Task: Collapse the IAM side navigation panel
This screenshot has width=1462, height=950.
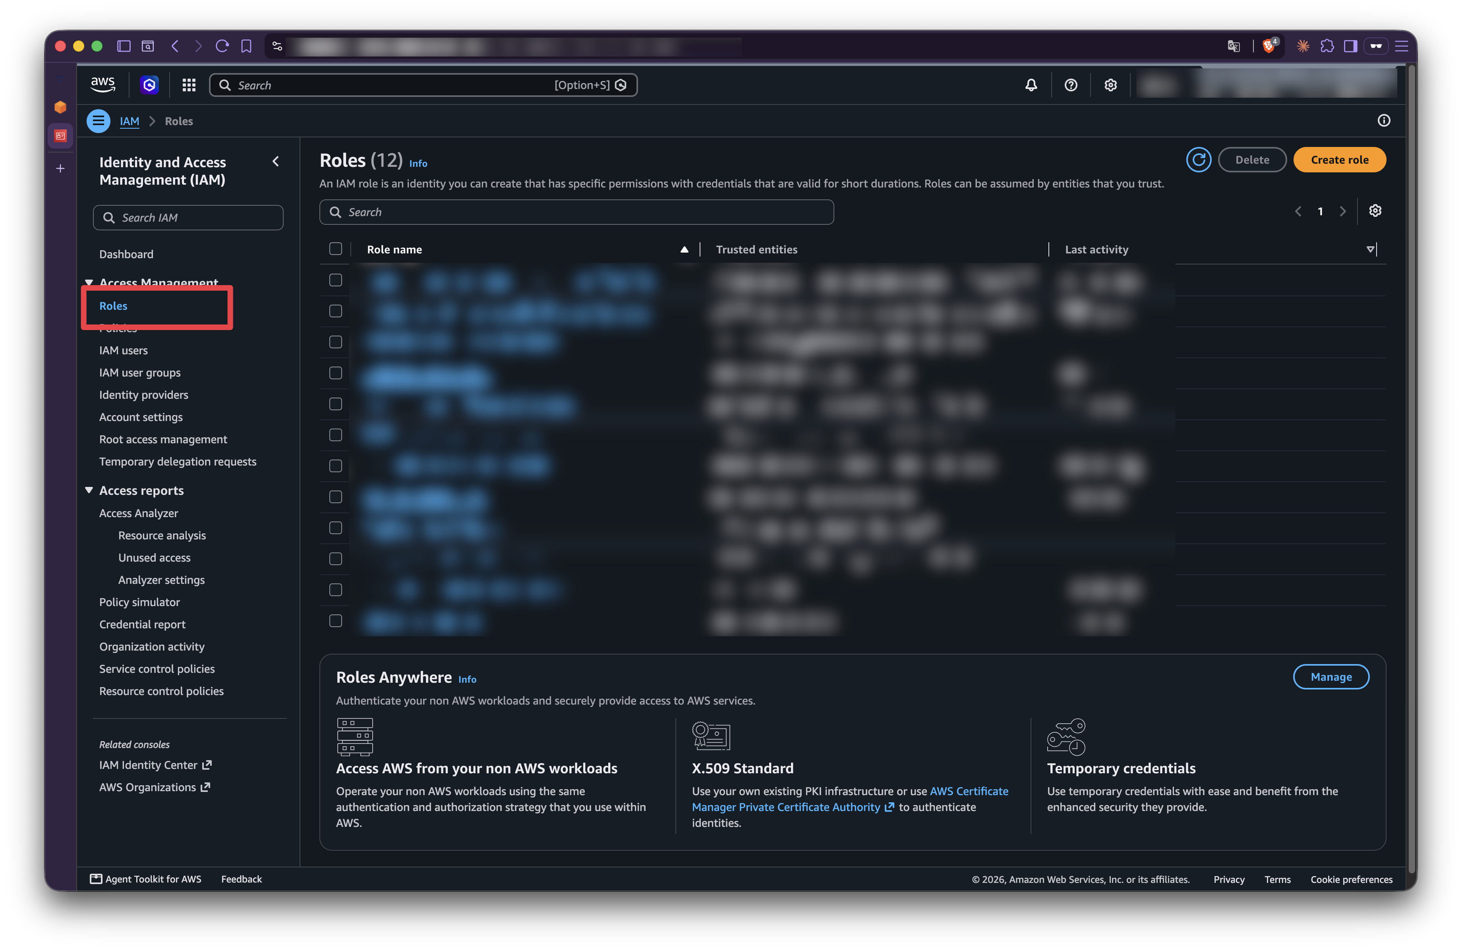Action: point(276,162)
